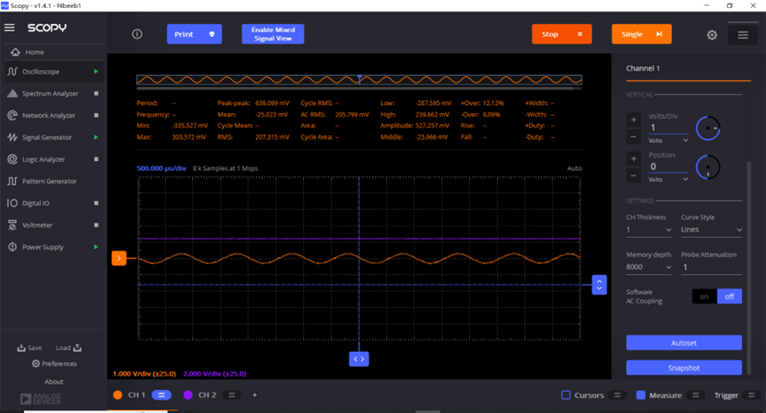
Task: Increase Position with plus button
Action: click(634, 158)
